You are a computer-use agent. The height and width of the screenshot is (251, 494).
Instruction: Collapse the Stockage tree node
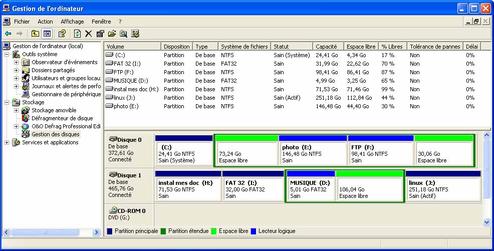7,102
